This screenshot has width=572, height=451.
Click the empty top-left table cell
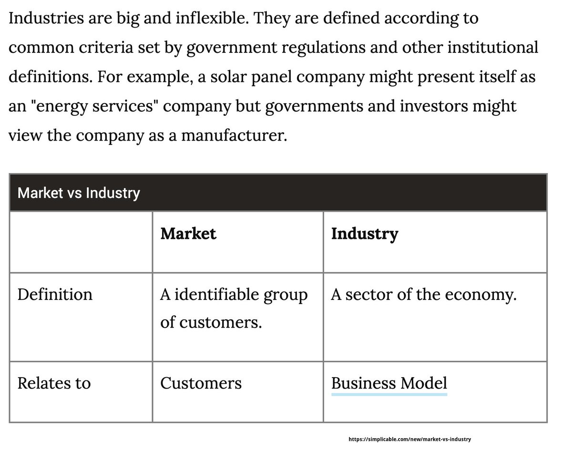coord(81,242)
